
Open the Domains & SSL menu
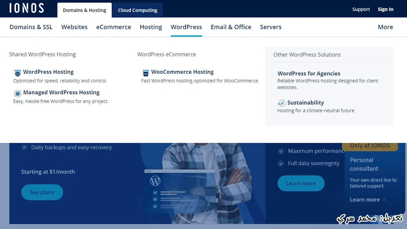(x=31, y=27)
